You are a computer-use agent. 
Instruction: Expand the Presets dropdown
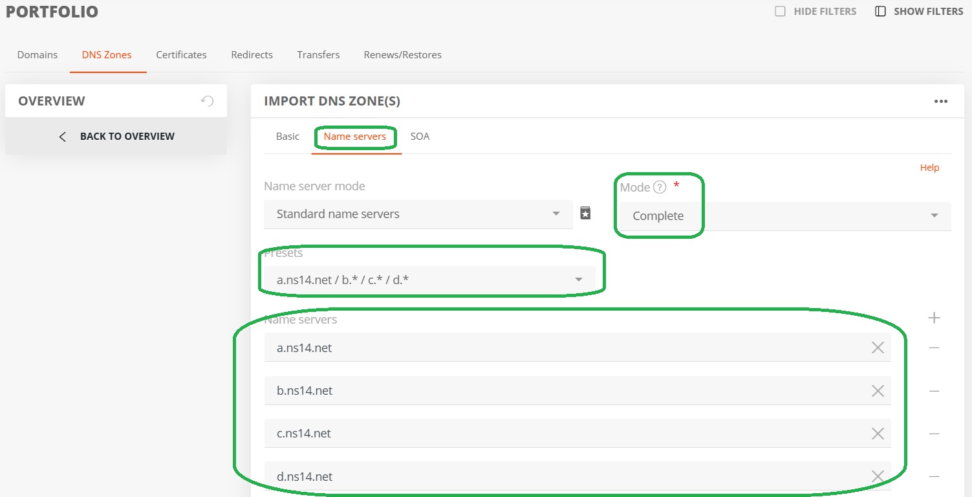(x=429, y=280)
